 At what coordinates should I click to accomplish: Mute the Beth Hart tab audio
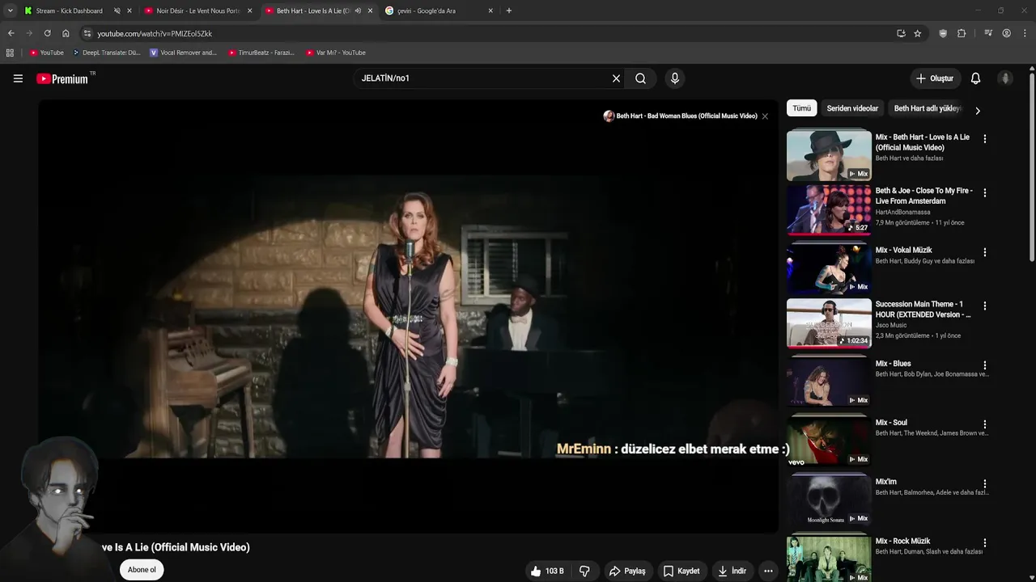pos(358,11)
